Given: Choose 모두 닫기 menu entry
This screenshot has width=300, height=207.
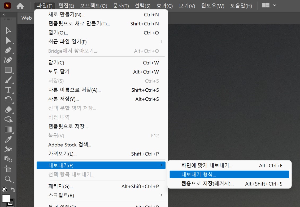Looking at the screenshot, I should (101, 72).
